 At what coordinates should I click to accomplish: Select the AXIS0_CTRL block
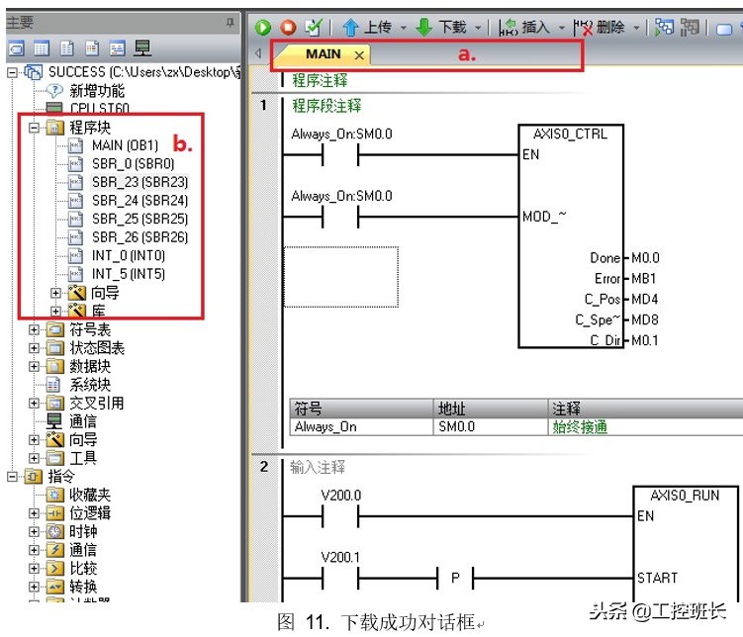pos(571,236)
